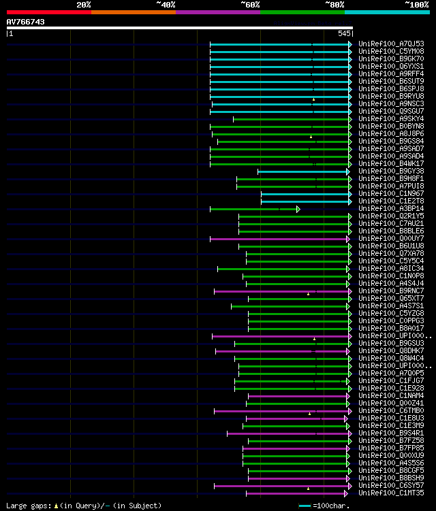This screenshot has width=436, height=511.
Task: Click the UniRef100_C1E928 label
Action: pos(391,389)
